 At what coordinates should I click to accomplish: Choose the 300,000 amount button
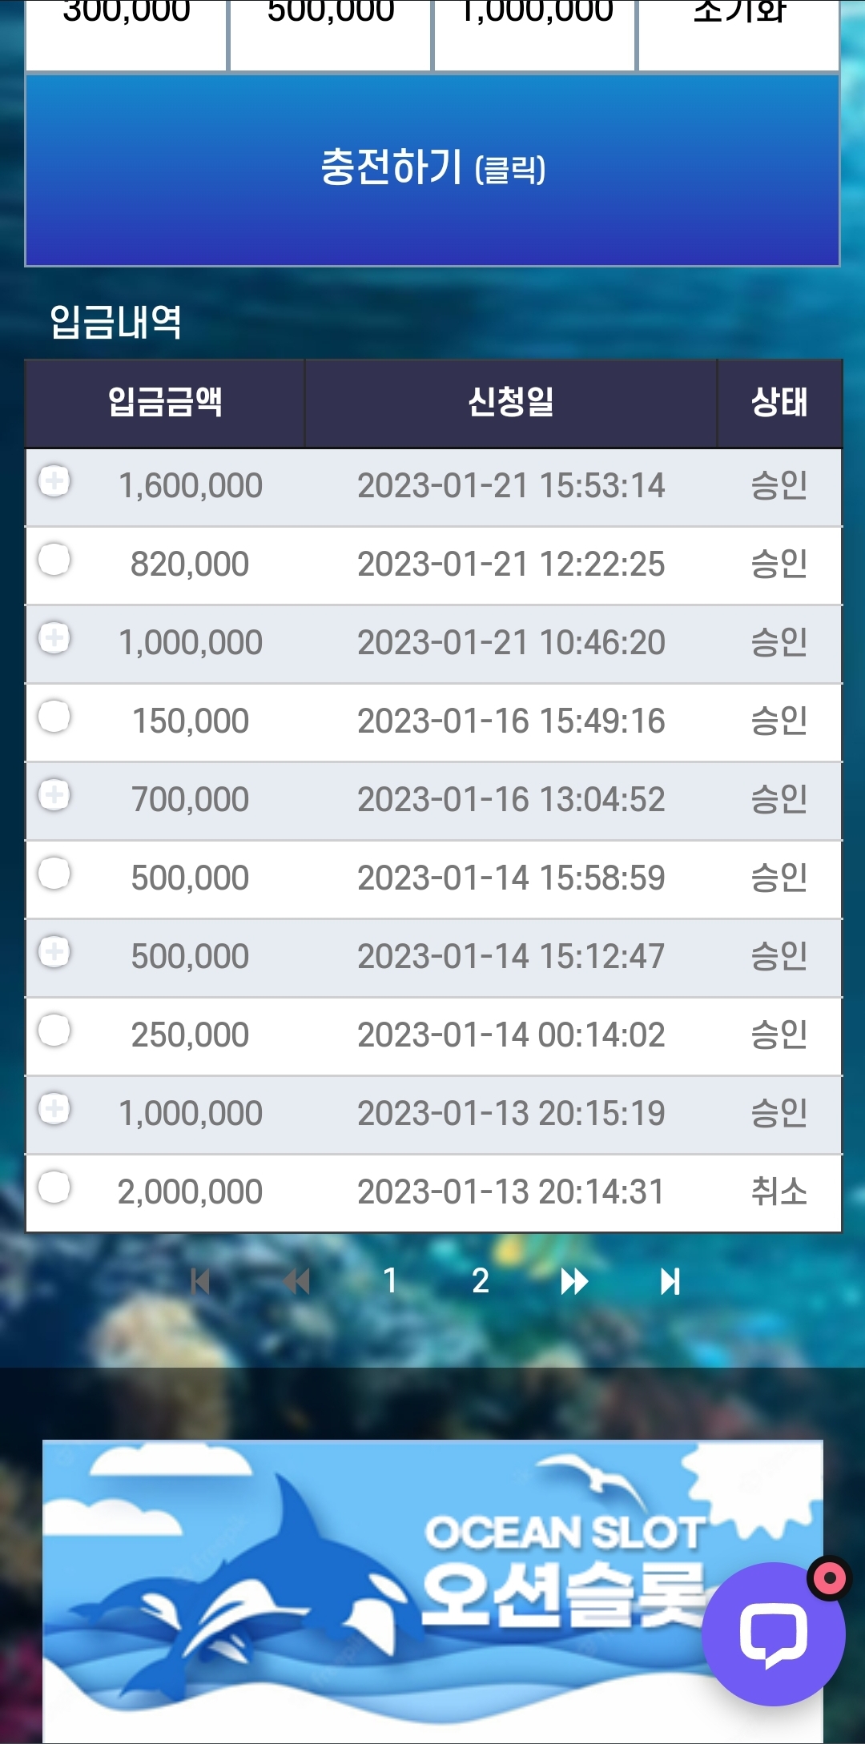127,34
